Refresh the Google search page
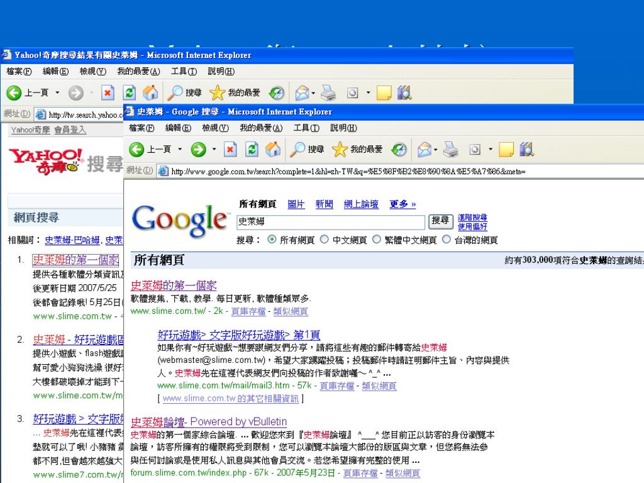644x483 pixels. 252,149
